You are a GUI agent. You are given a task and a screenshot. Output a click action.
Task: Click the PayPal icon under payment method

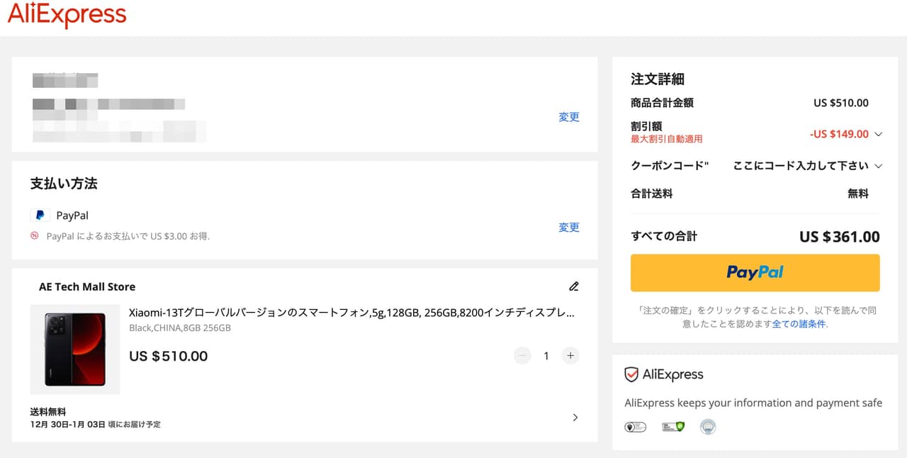pyautogui.click(x=40, y=216)
